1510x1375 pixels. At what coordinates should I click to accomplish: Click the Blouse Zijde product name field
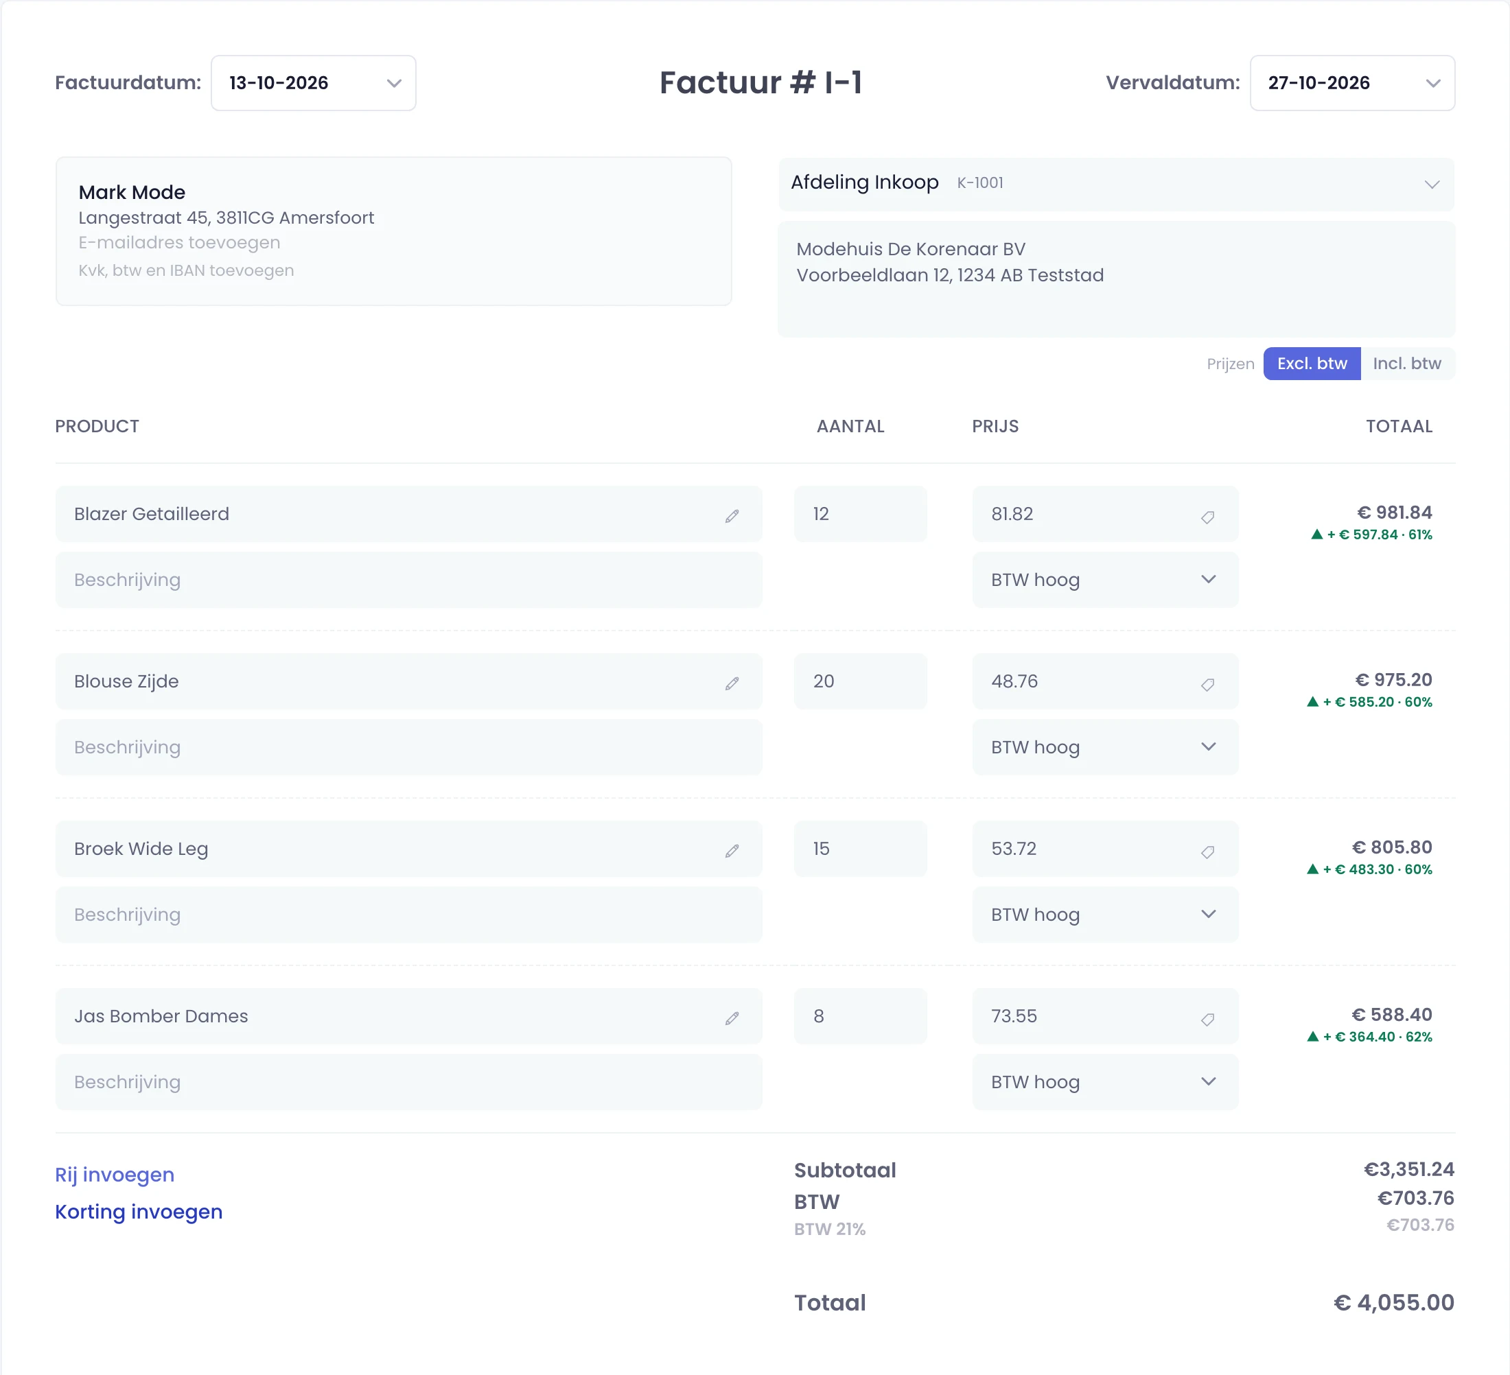point(408,681)
